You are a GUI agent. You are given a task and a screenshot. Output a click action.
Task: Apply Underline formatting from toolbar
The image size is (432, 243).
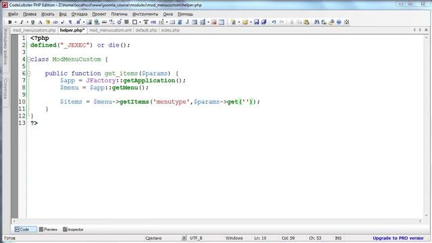click(33, 22)
